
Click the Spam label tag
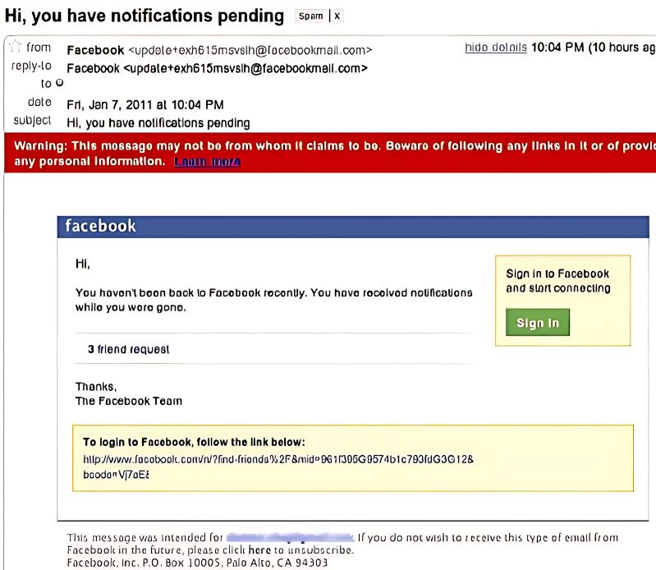311,16
